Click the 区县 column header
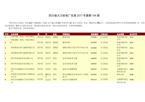This screenshot has height=102, width=145. point(55,34)
